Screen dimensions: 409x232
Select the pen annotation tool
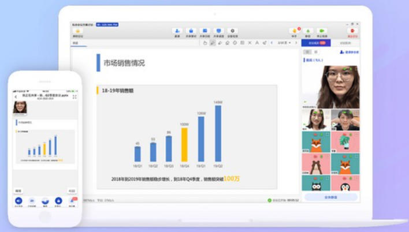tap(213, 43)
